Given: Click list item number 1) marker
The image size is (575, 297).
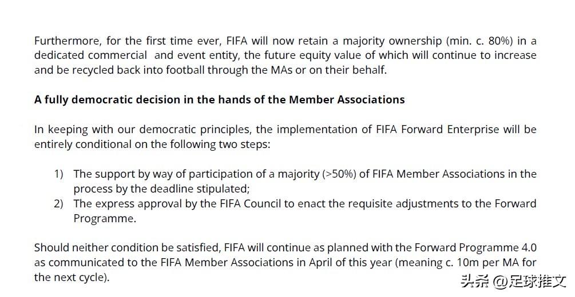Looking at the screenshot, I should [59, 174].
